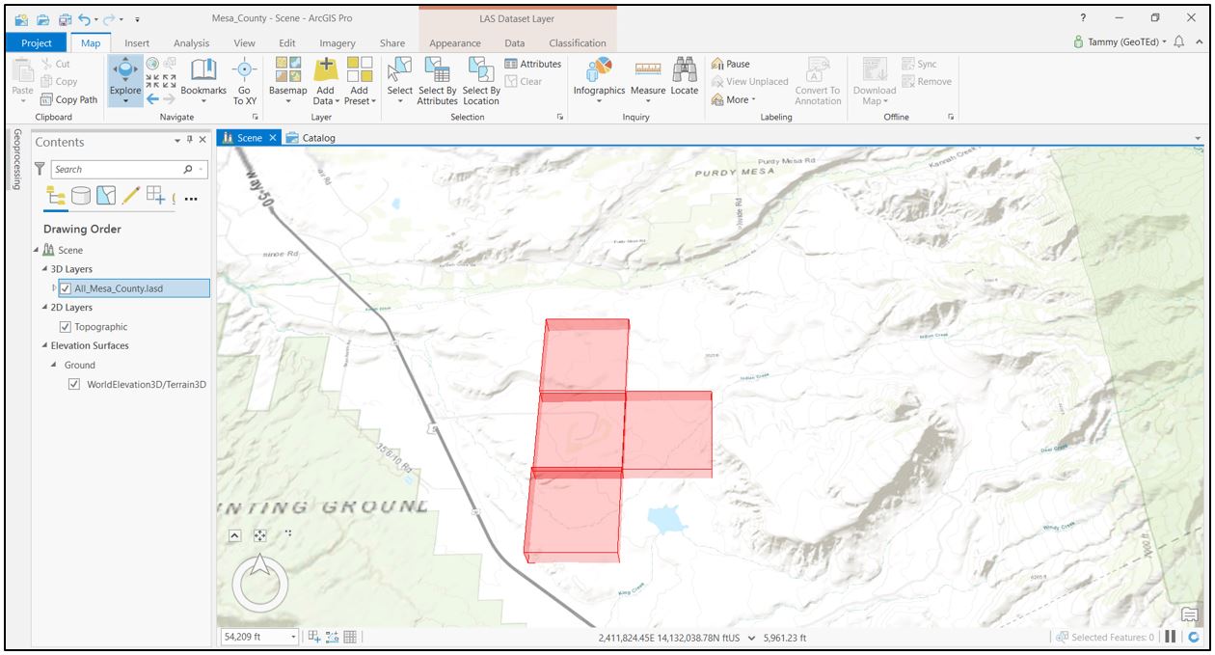Click the Pause labeling button
The image size is (1215, 655).
(731, 65)
